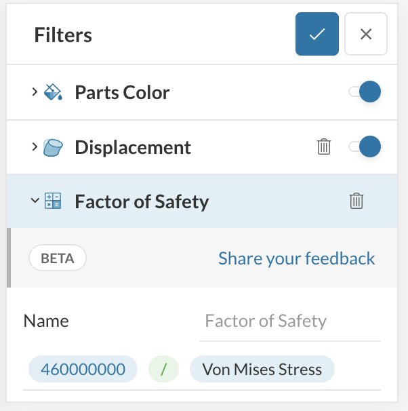Collapse the Factor of Safety section
The height and width of the screenshot is (411, 408).
[x=35, y=201]
